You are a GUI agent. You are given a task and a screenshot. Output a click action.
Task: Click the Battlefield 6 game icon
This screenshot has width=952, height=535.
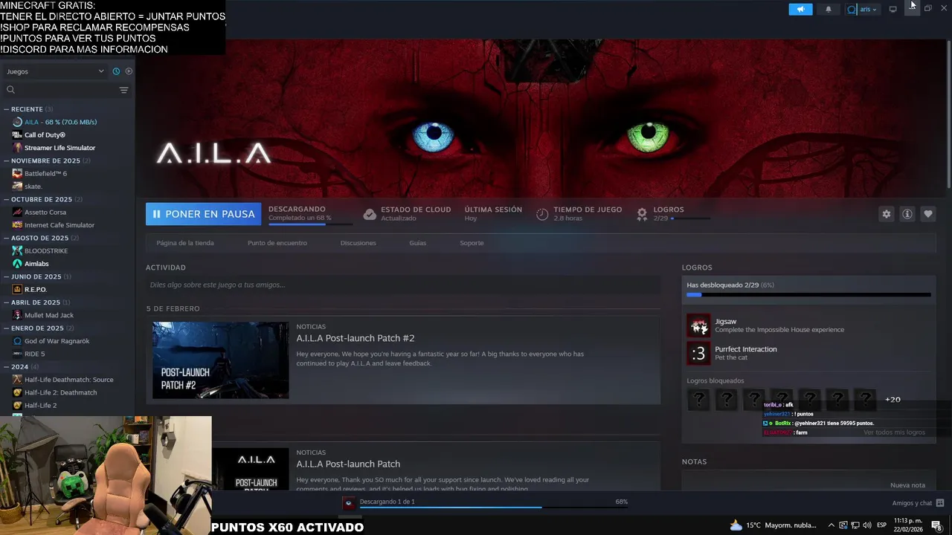[17, 173]
